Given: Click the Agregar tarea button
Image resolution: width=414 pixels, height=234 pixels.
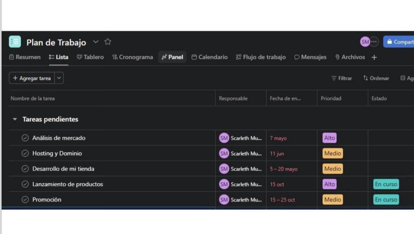Looking at the screenshot, I should [x=32, y=78].
